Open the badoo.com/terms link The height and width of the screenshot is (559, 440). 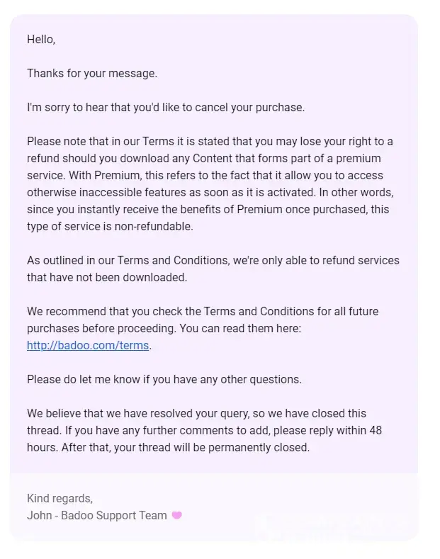pos(89,346)
